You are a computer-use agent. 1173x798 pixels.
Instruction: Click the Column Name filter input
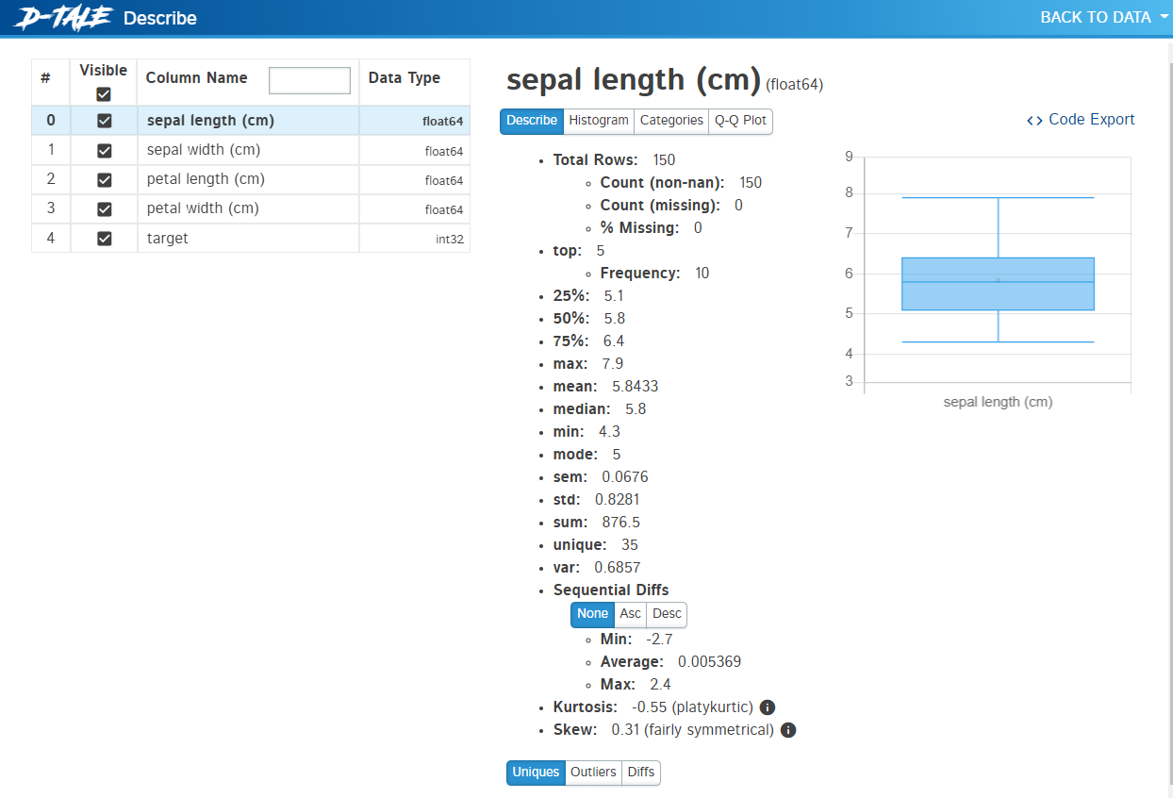tap(309, 80)
